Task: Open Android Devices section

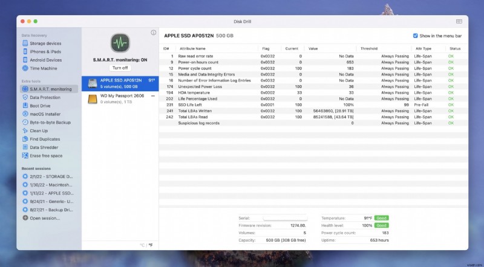Action: 46,60
